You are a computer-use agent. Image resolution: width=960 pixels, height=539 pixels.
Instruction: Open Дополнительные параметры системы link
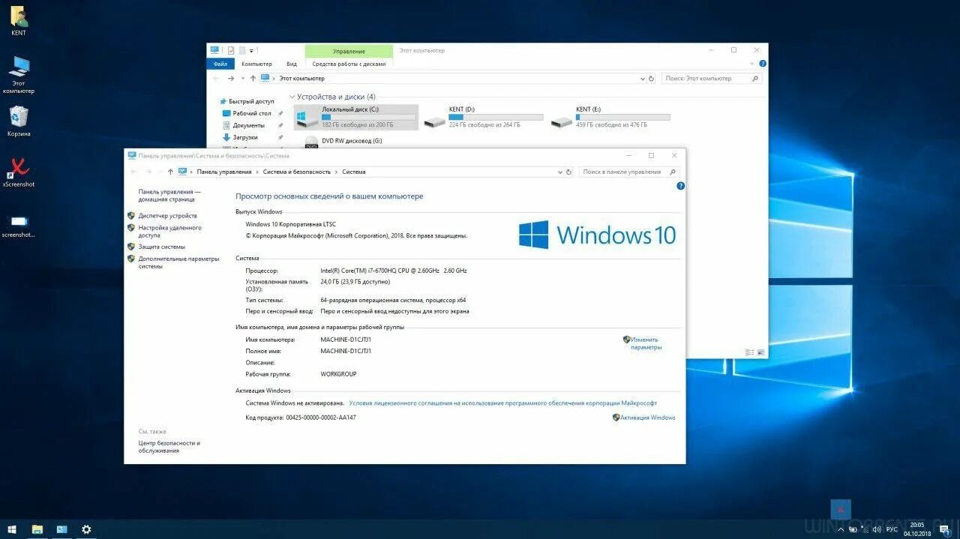tap(178, 262)
